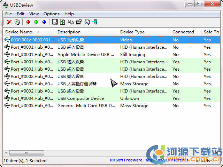Sort by the Device Name column header

coord(29,32)
